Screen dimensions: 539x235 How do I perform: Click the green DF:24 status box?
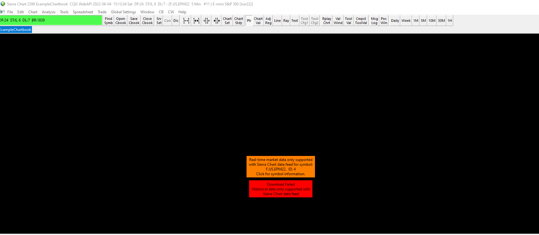[51, 20]
